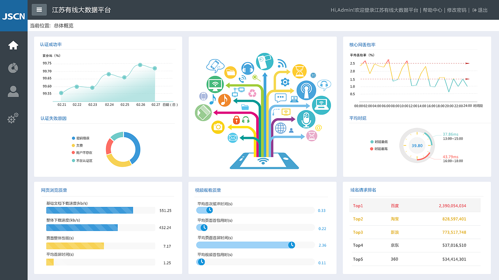Select 时延最低 legend item
The height and width of the screenshot is (280, 499).
(x=379, y=142)
